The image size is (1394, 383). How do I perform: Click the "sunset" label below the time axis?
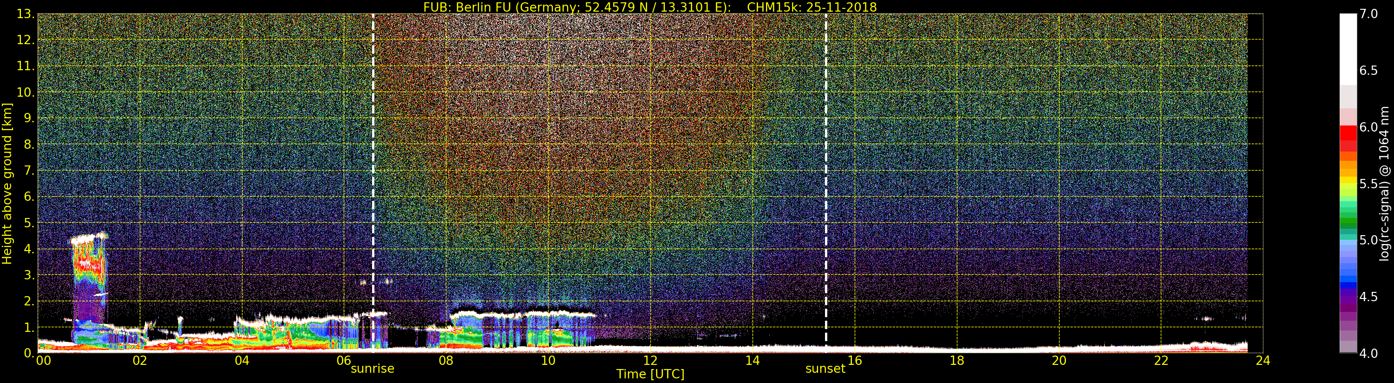click(x=825, y=369)
